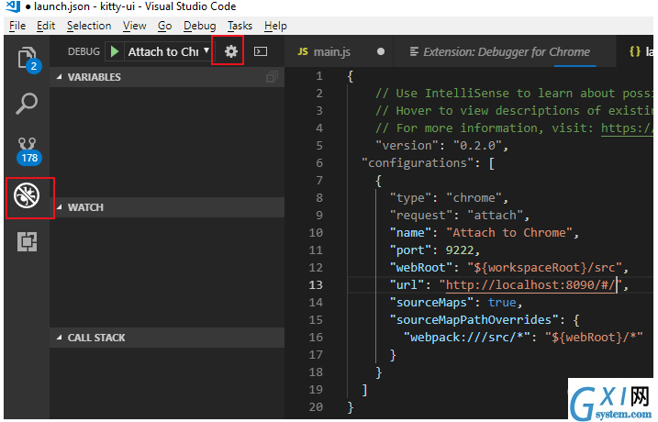Image resolution: width=658 pixels, height=422 pixels.
Task: Open the Explorer view in activity bar
Action: click(x=28, y=59)
